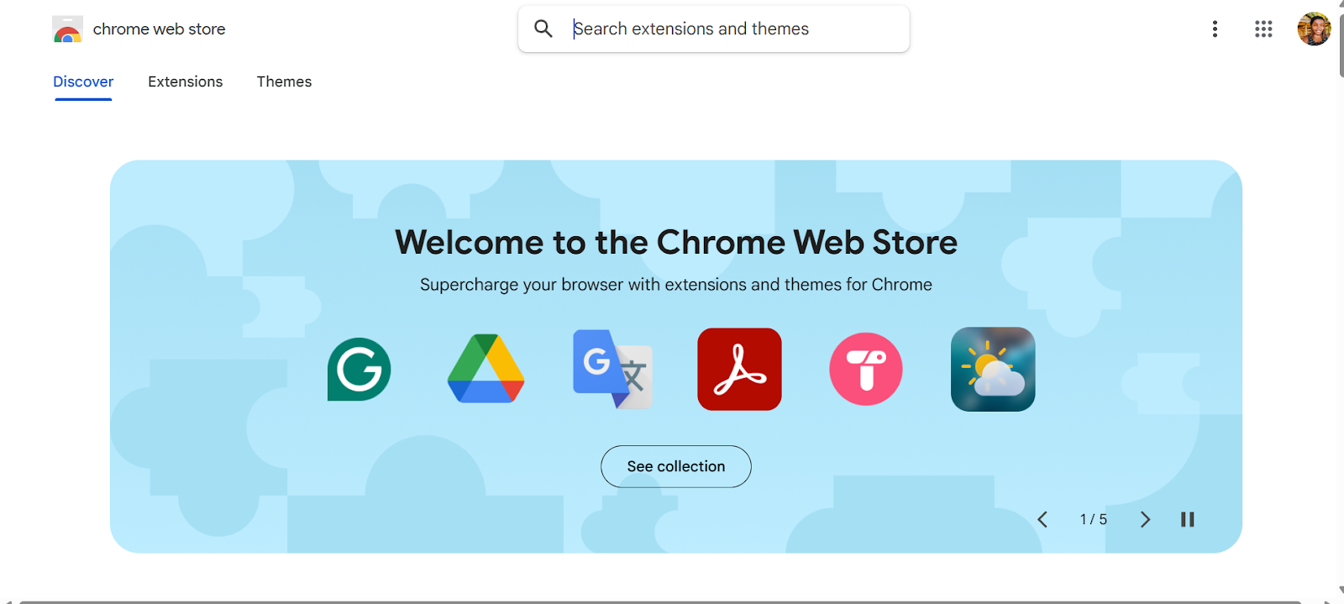Switch to the Themes tab
Image resolution: width=1344 pixels, height=604 pixels.
tap(284, 81)
